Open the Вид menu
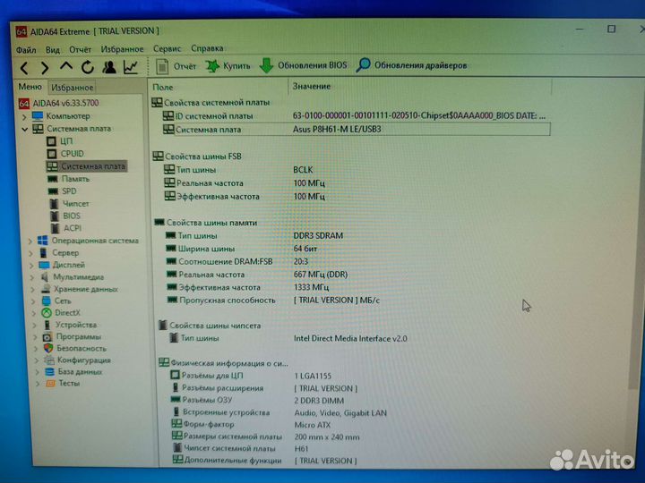 [x=52, y=50]
